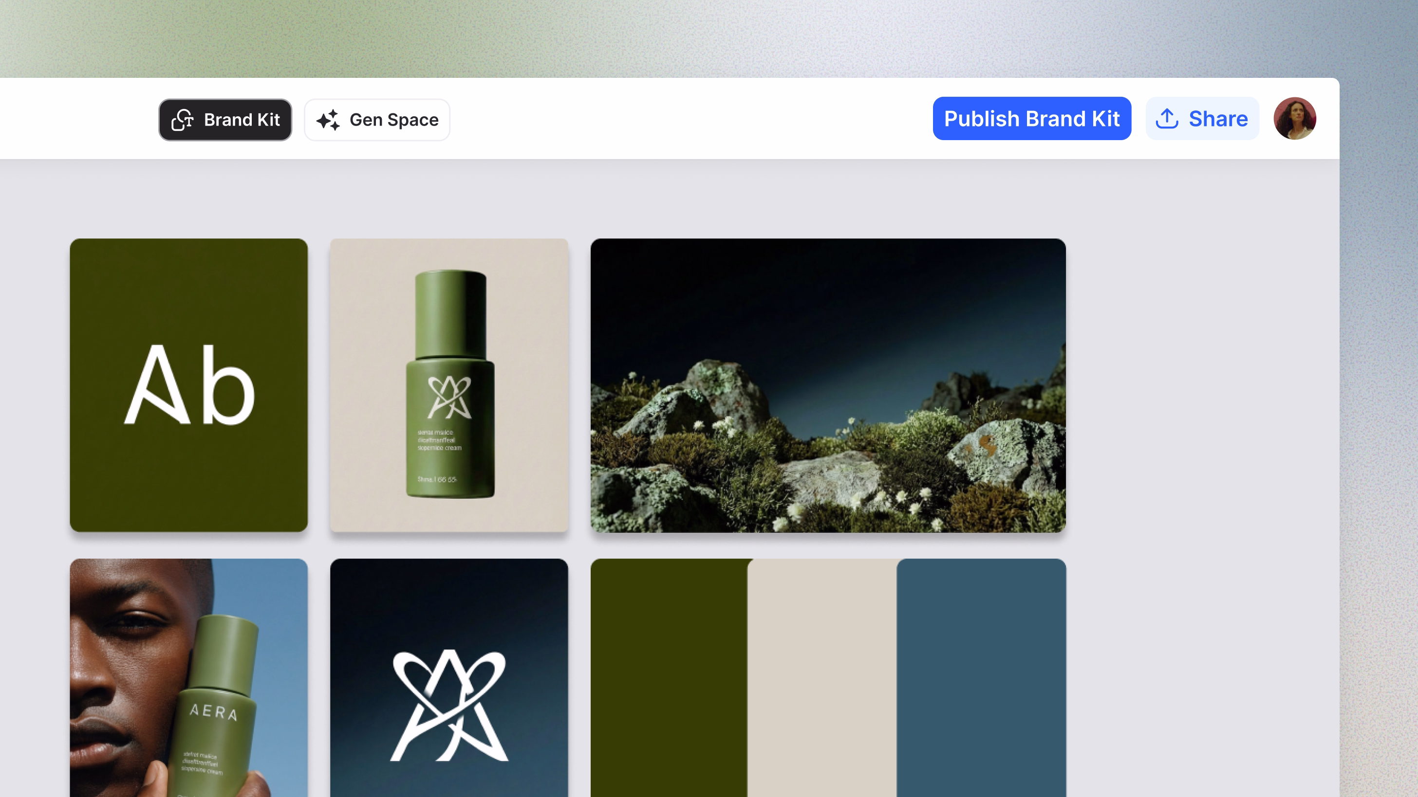Image resolution: width=1418 pixels, height=797 pixels.
Task: Click the Brand Kit icon
Action: point(182,120)
